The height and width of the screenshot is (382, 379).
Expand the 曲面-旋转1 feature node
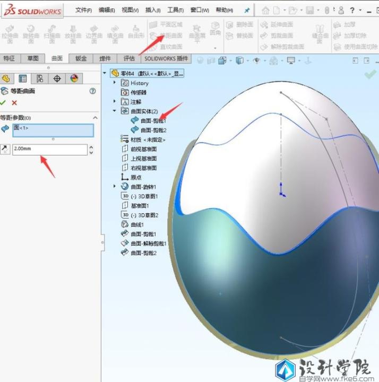[115, 187]
